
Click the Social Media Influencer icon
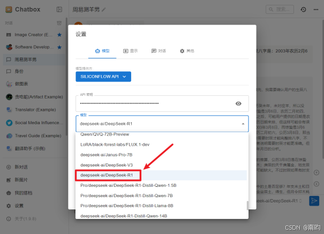click(9, 123)
